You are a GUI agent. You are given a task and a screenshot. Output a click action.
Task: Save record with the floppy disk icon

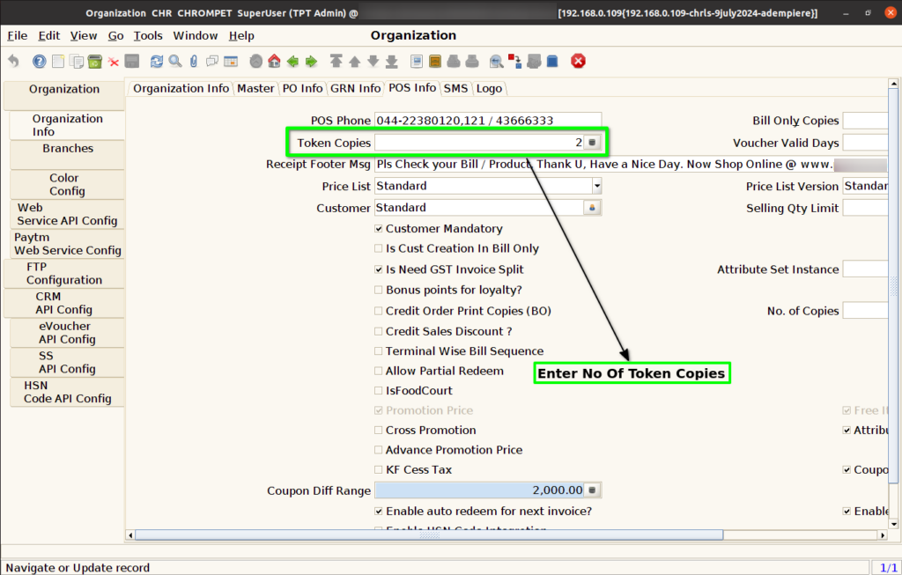(x=132, y=61)
